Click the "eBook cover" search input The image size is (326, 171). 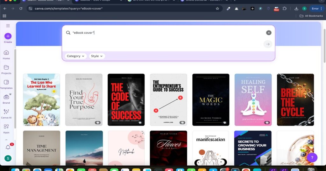(168, 33)
